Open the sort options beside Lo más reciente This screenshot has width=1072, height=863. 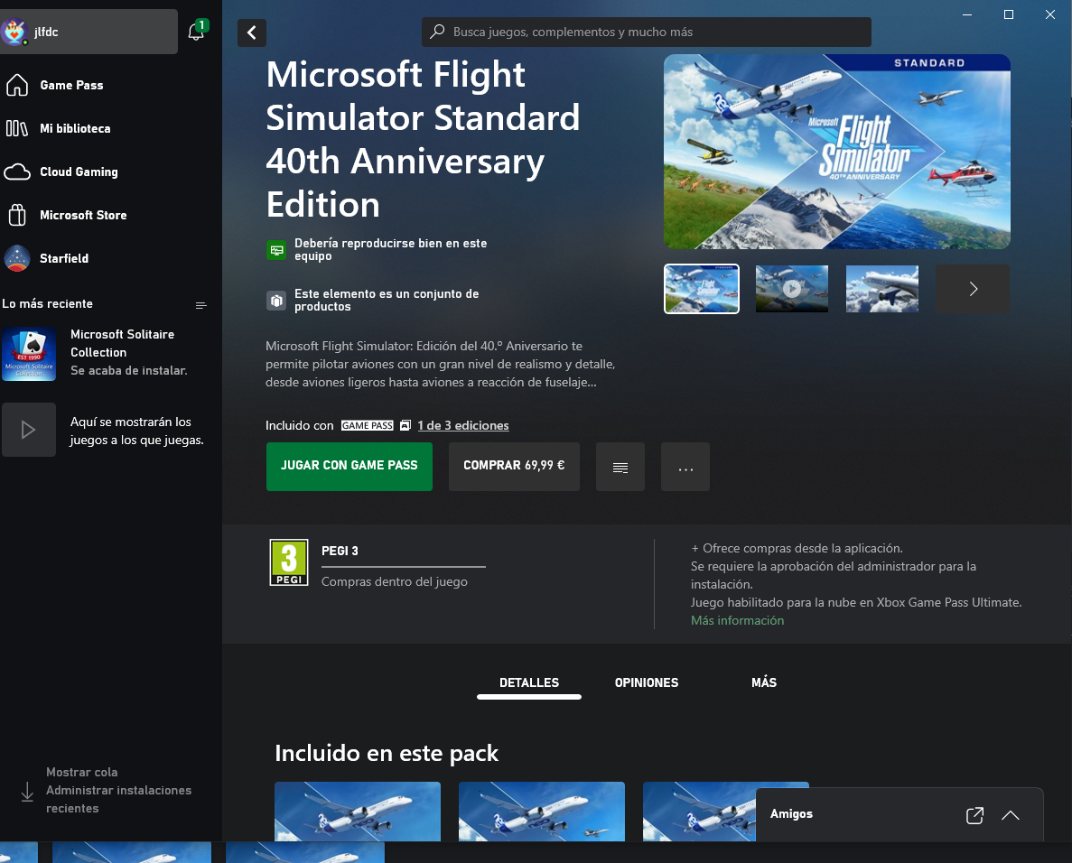pyautogui.click(x=201, y=305)
